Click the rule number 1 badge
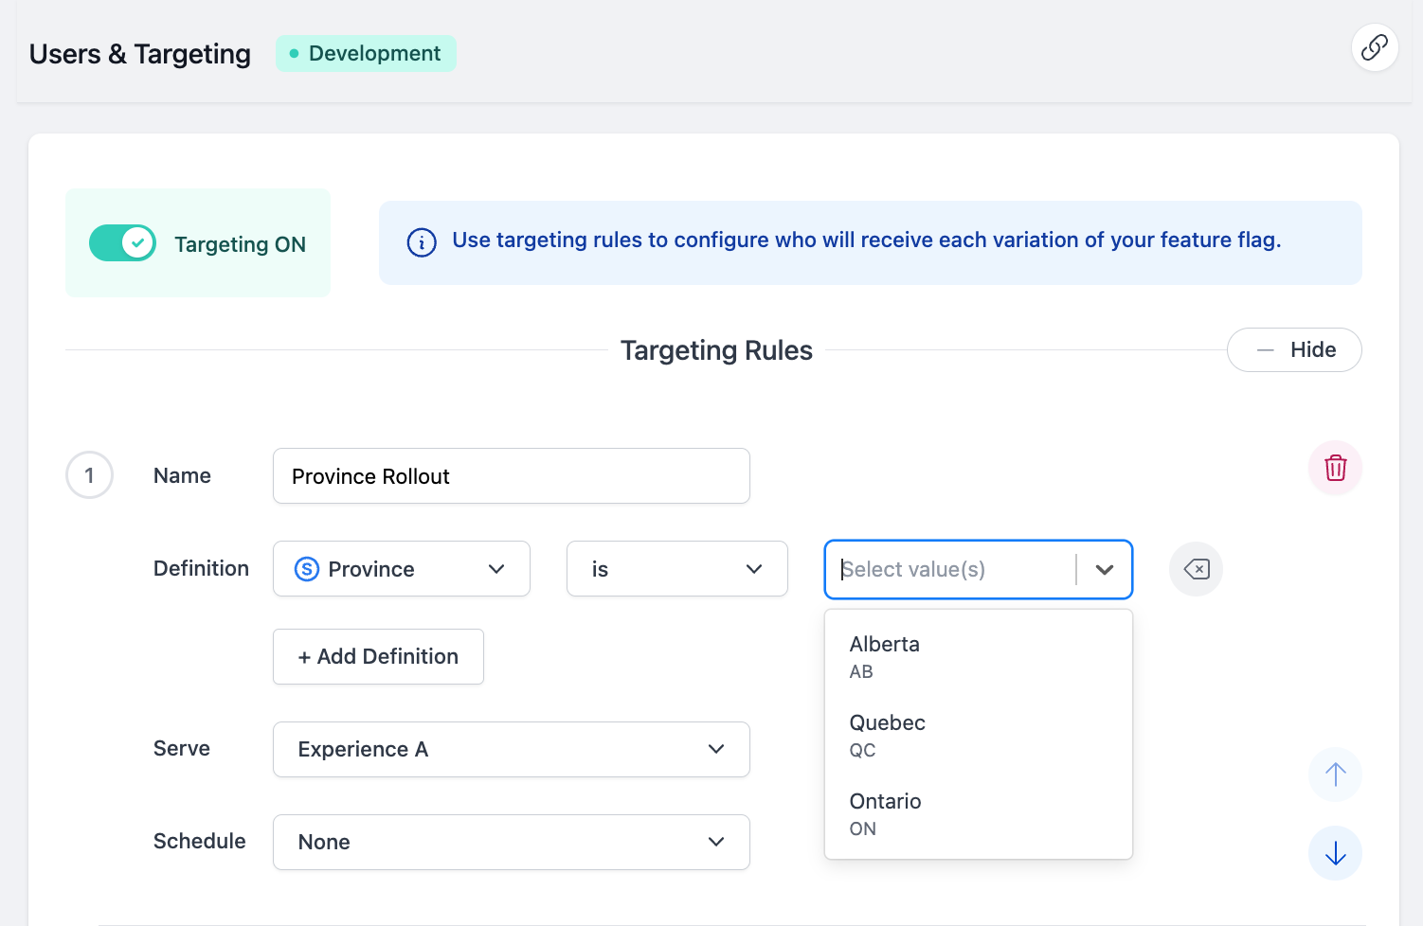The height and width of the screenshot is (926, 1423). 89,475
